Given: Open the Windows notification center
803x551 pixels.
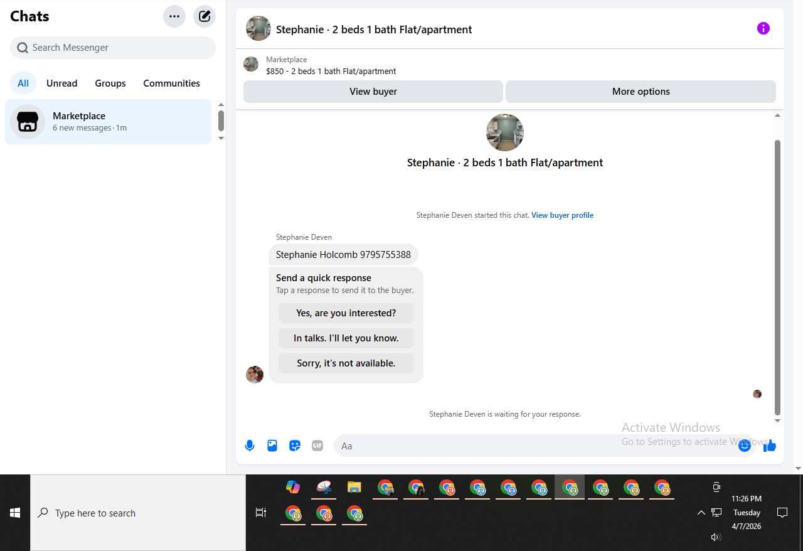Looking at the screenshot, I should coord(782,513).
